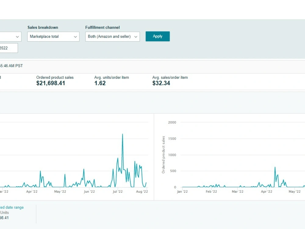Click the Apr '22 label on left chart
Screen dimensions: 305x229
tap(32, 191)
